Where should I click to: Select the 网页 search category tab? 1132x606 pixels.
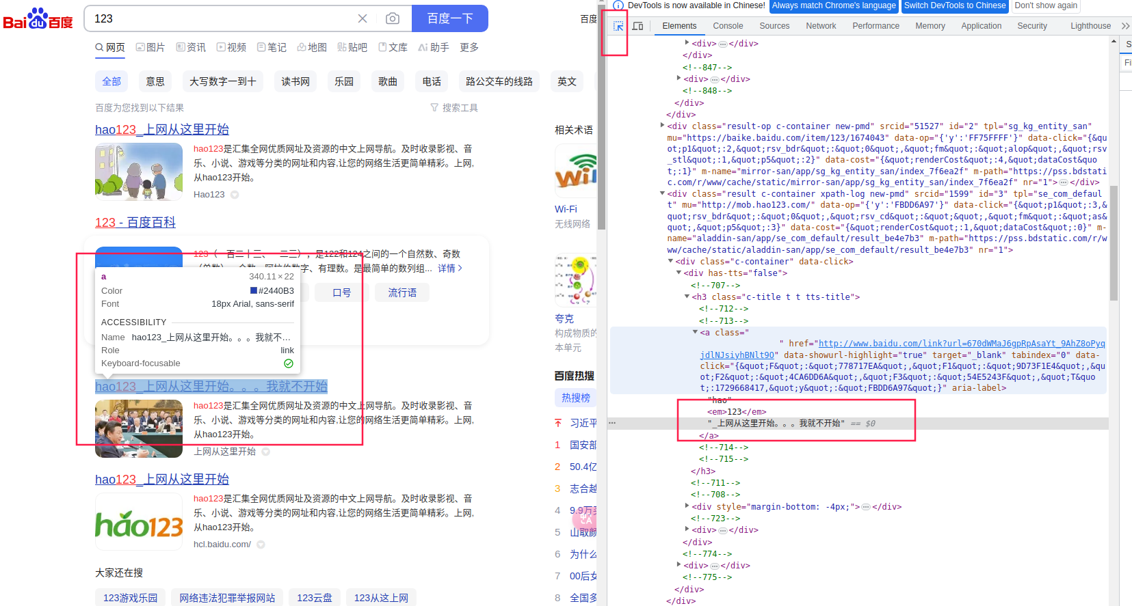[110, 47]
